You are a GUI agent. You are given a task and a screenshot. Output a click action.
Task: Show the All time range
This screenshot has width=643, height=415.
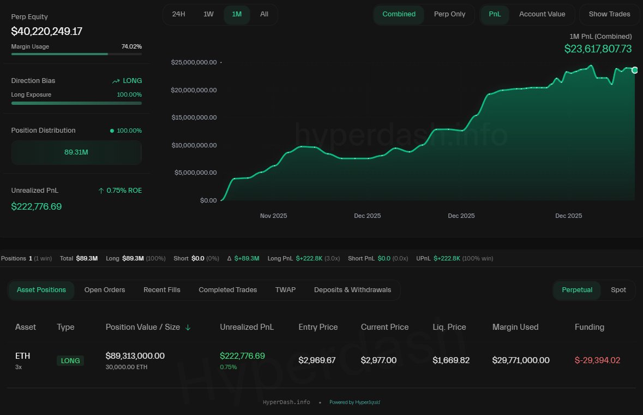[264, 14]
